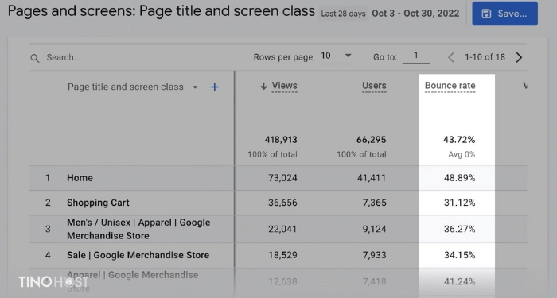
Task: Sort by the Users column header
Action: click(x=374, y=86)
